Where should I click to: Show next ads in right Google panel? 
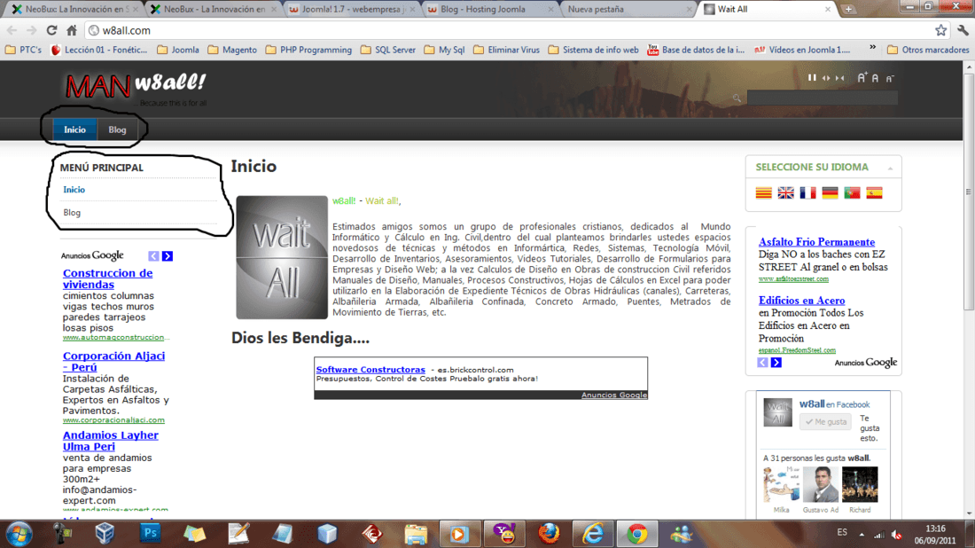click(776, 363)
